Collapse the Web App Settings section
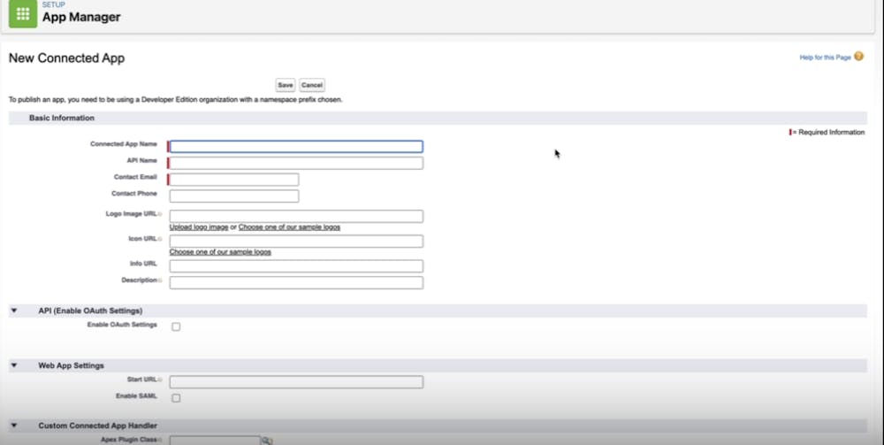884x445 pixels. 14,365
